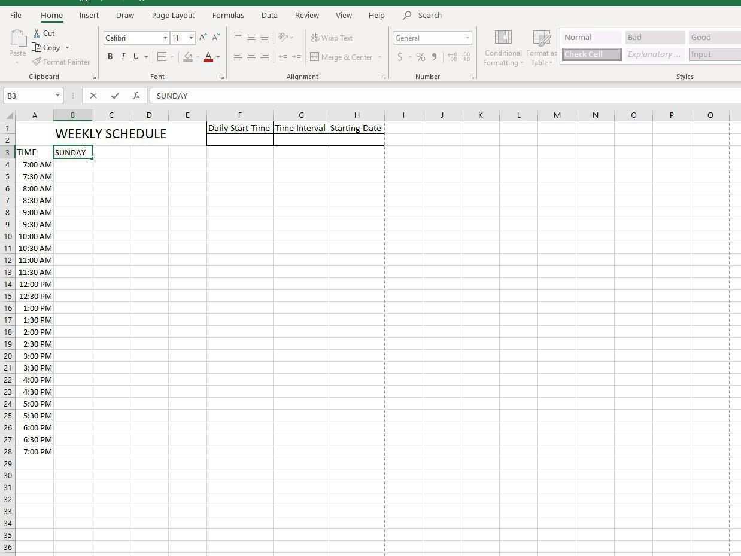Align text to the top

click(238, 38)
